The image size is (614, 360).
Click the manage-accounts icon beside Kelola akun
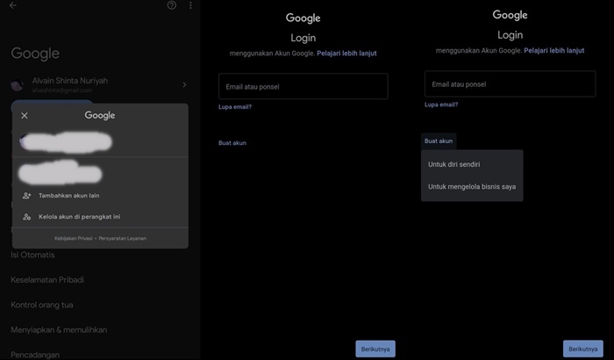(26, 217)
